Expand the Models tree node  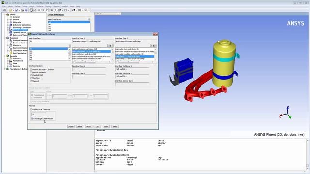click(8, 20)
